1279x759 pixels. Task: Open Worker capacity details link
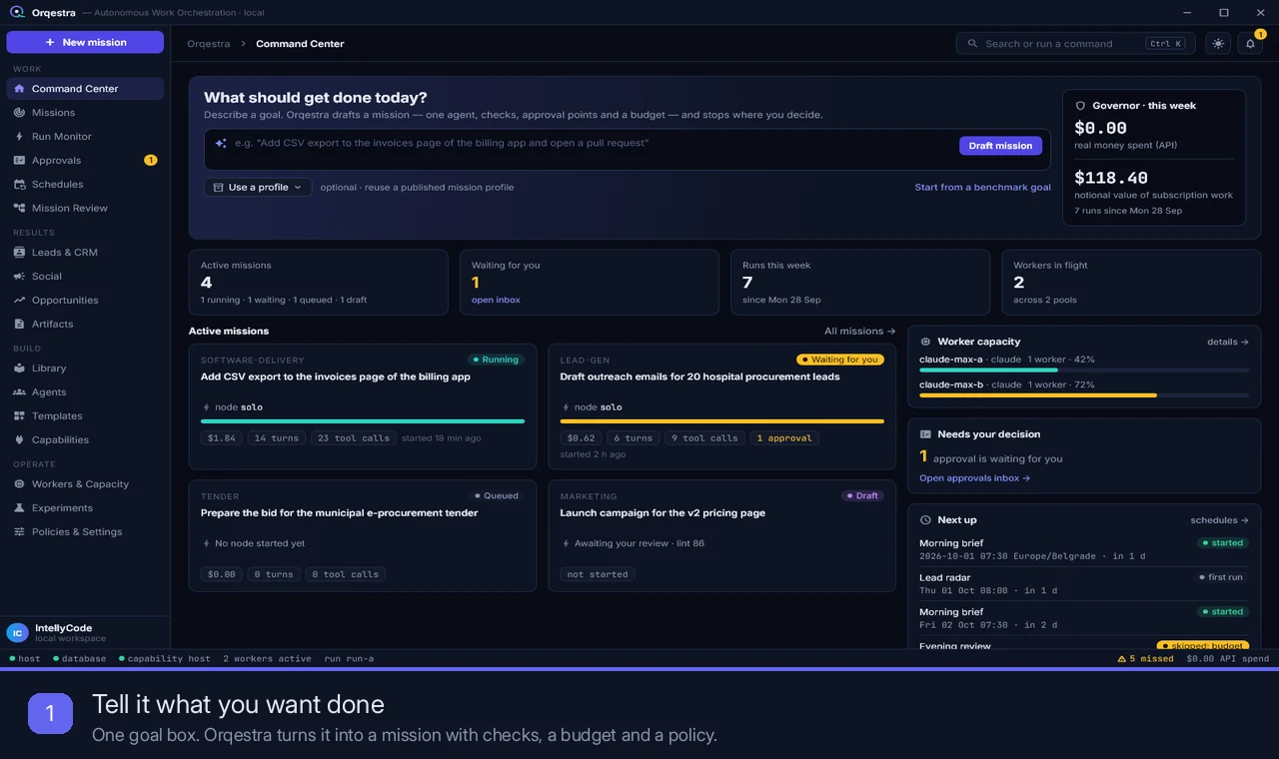tap(1228, 342)
